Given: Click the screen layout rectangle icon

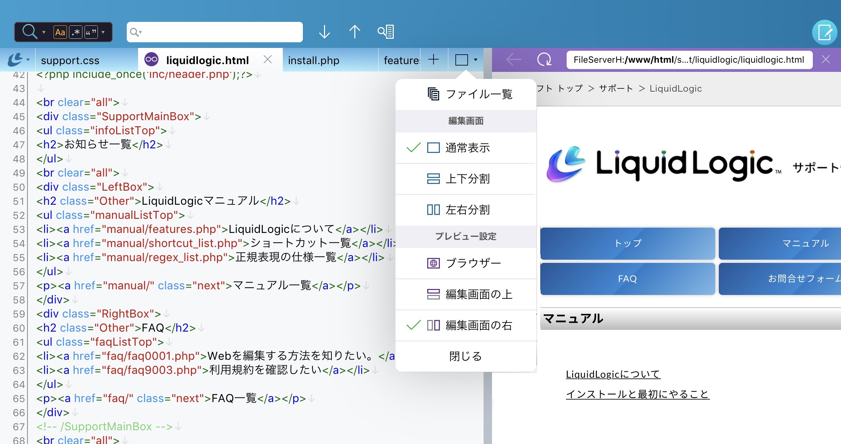Looking at the screenshot, I should (x=462, y=60).
